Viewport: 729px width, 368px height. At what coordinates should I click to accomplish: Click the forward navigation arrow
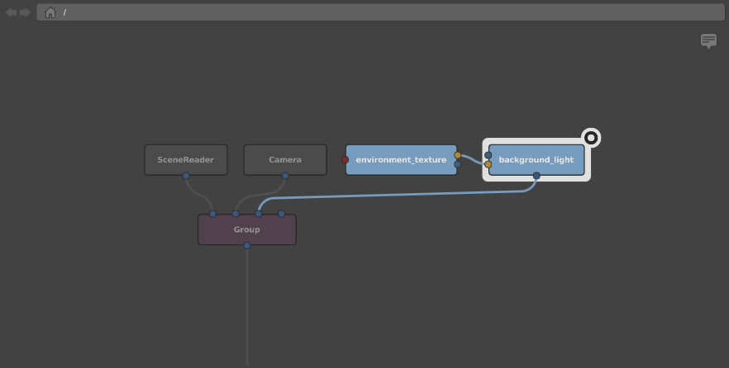(x=26, y=12)
